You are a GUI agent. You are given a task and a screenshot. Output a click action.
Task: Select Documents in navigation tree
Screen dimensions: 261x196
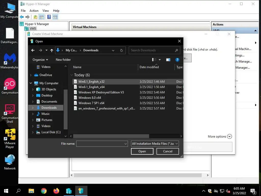[x=49, y=102]
